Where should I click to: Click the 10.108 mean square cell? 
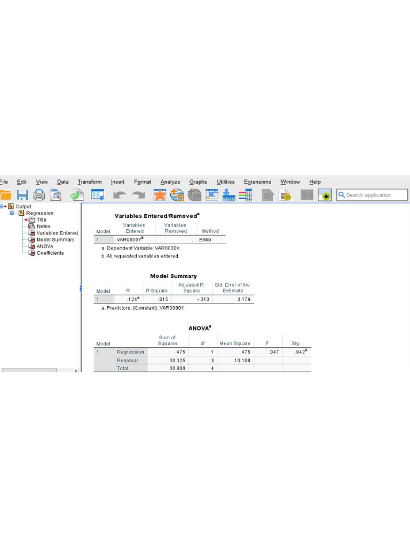coord(235,361)
